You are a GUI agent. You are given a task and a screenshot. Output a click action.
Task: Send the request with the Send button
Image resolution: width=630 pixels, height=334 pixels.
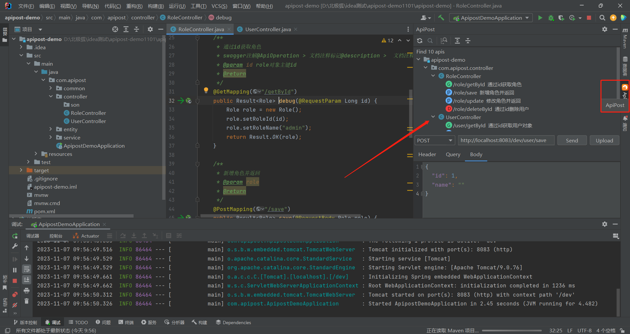click(572, 140)
